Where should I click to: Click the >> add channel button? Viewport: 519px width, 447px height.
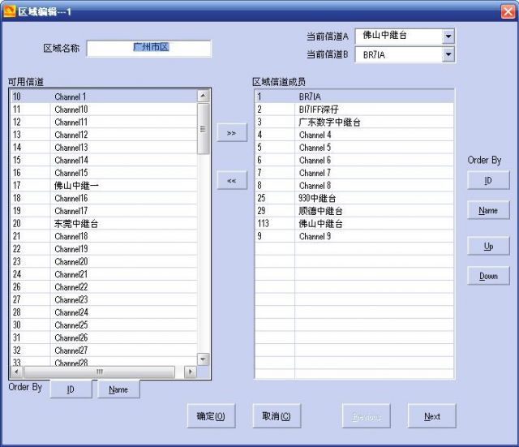231,132
